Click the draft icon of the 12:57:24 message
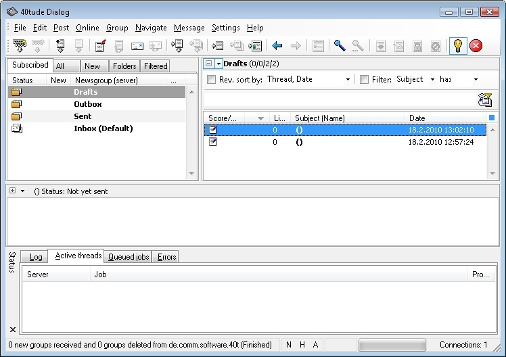This screenshot has width=506, height=357. tap(213, 142)
